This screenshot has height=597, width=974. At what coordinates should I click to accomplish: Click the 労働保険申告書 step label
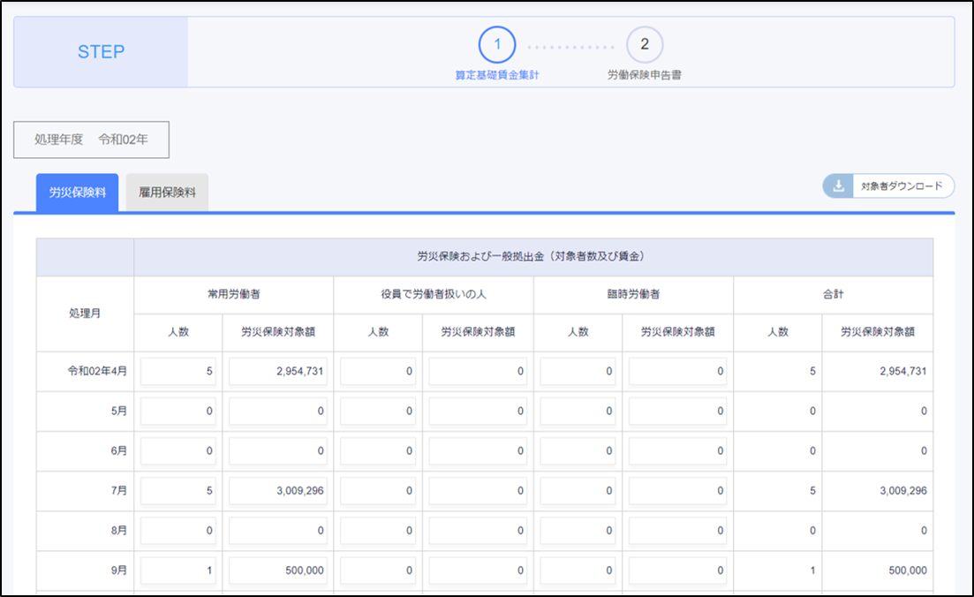point(644,75)
